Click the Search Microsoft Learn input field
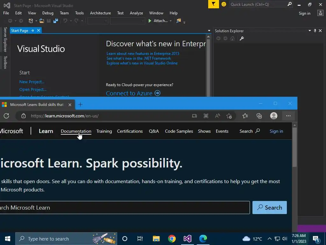326x245 pixels. pos(124,207)
